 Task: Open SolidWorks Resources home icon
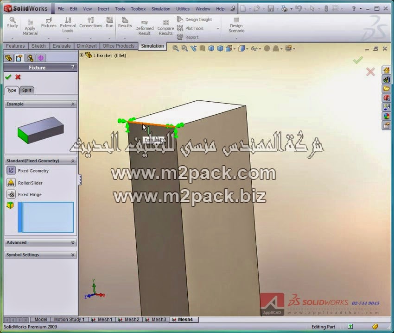tap(386, 70)
